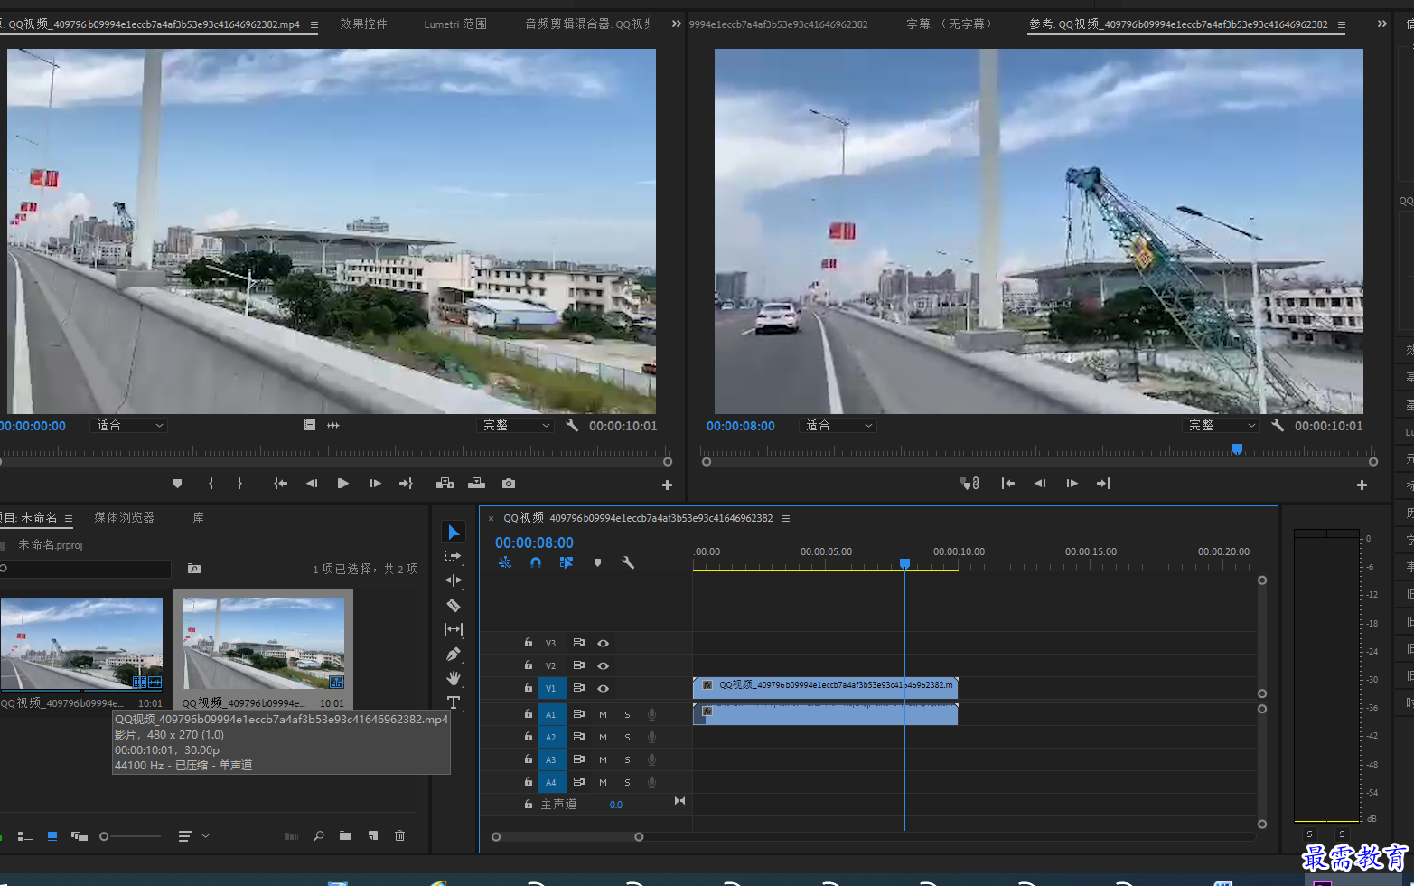Step back one frame in Source monitor
1414x886 pixels.
(312, 484)
